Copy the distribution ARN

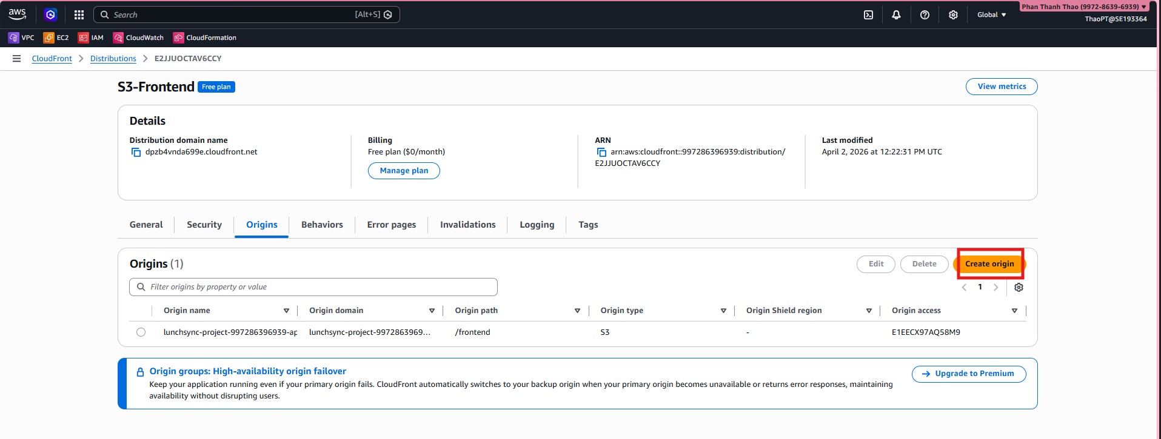[x=601, y=152]
